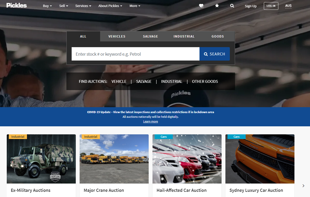Open Ex-Military Auctions truck thumbnail
The width and height of the screenshot is (310, 197).
(x=41, y=159)
